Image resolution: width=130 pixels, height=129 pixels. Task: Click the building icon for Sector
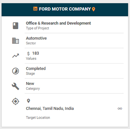pyautogui.click(x=16, y=41)
